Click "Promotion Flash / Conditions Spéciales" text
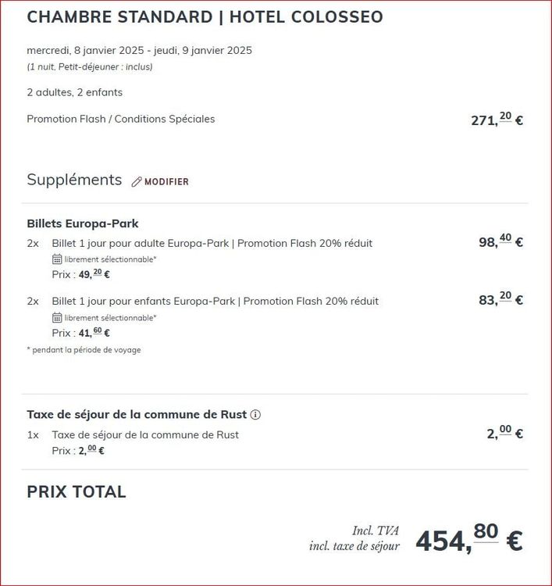Screen dimensions: 552x586 [x=120, y=120]
